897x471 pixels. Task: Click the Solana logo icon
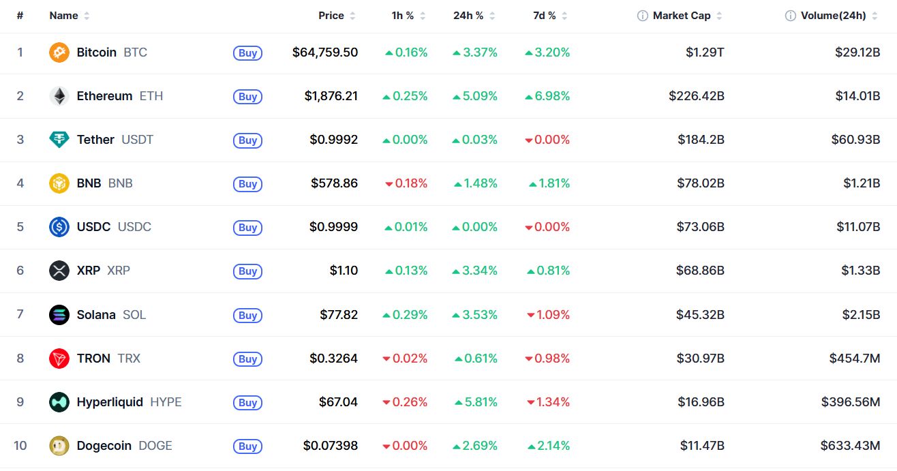(x=59, y=314)
